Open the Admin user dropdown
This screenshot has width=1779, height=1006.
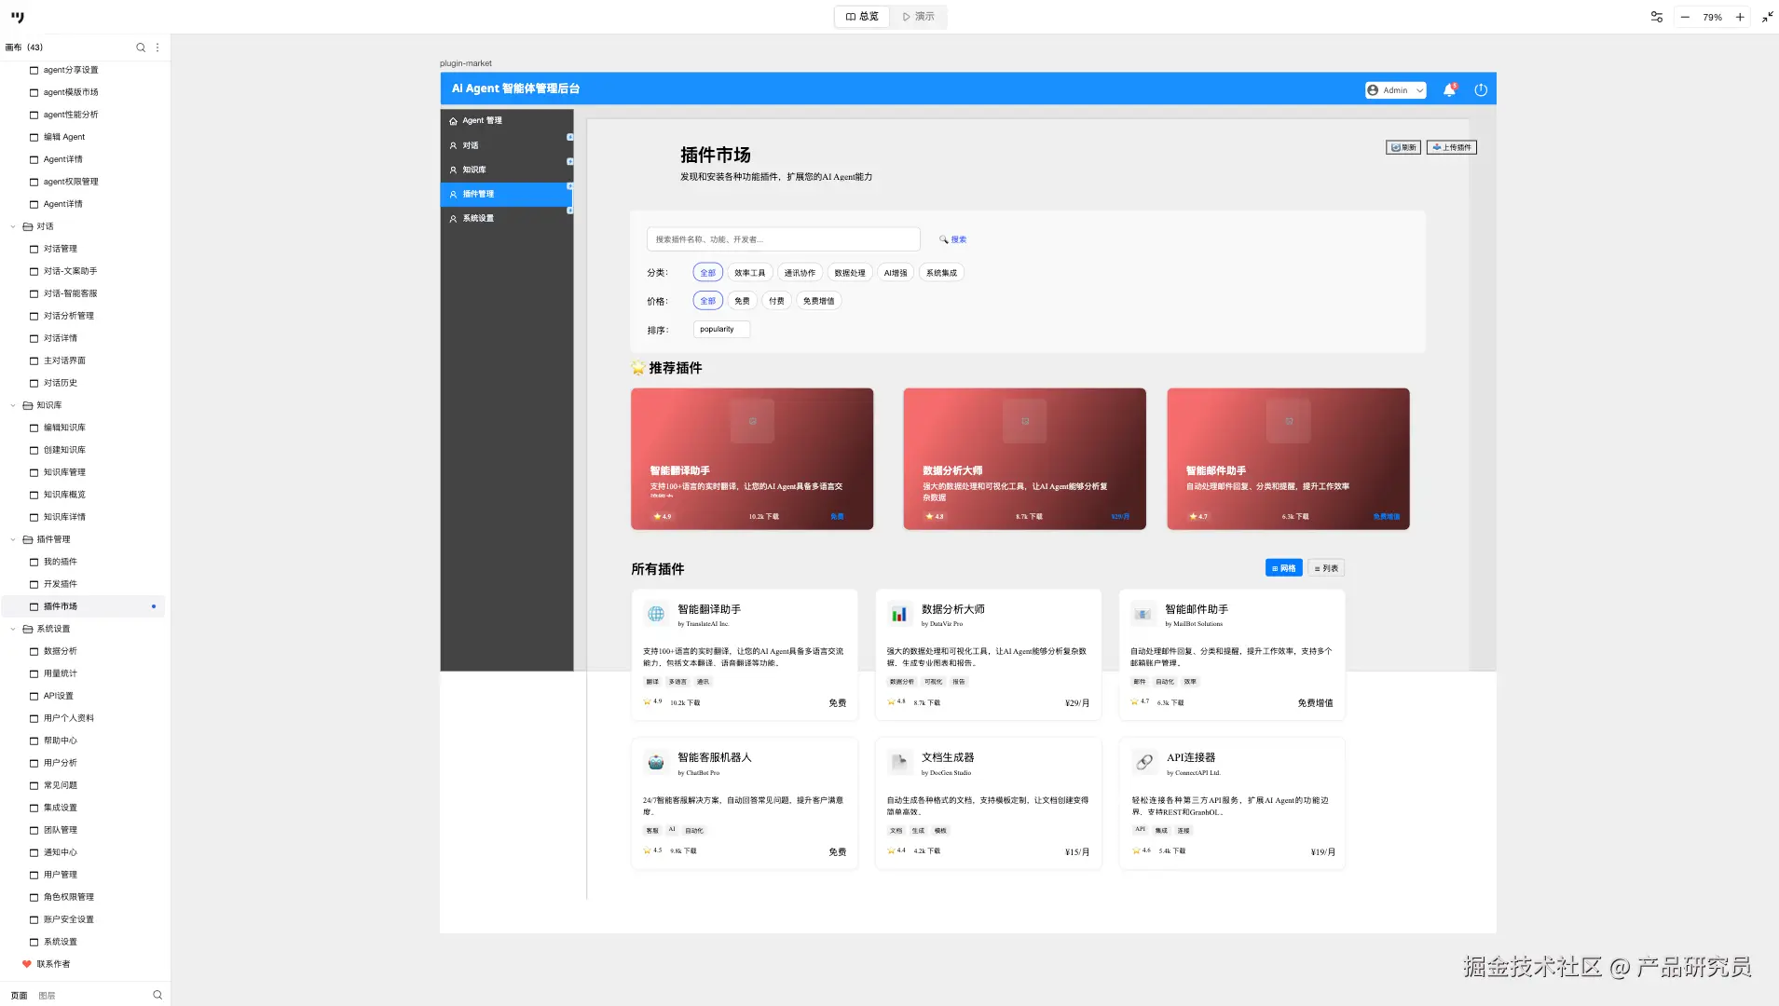point(1395,90)
